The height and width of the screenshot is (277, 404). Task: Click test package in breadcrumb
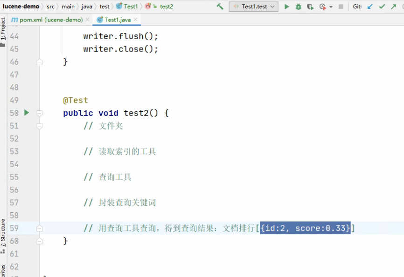[104, 7]
